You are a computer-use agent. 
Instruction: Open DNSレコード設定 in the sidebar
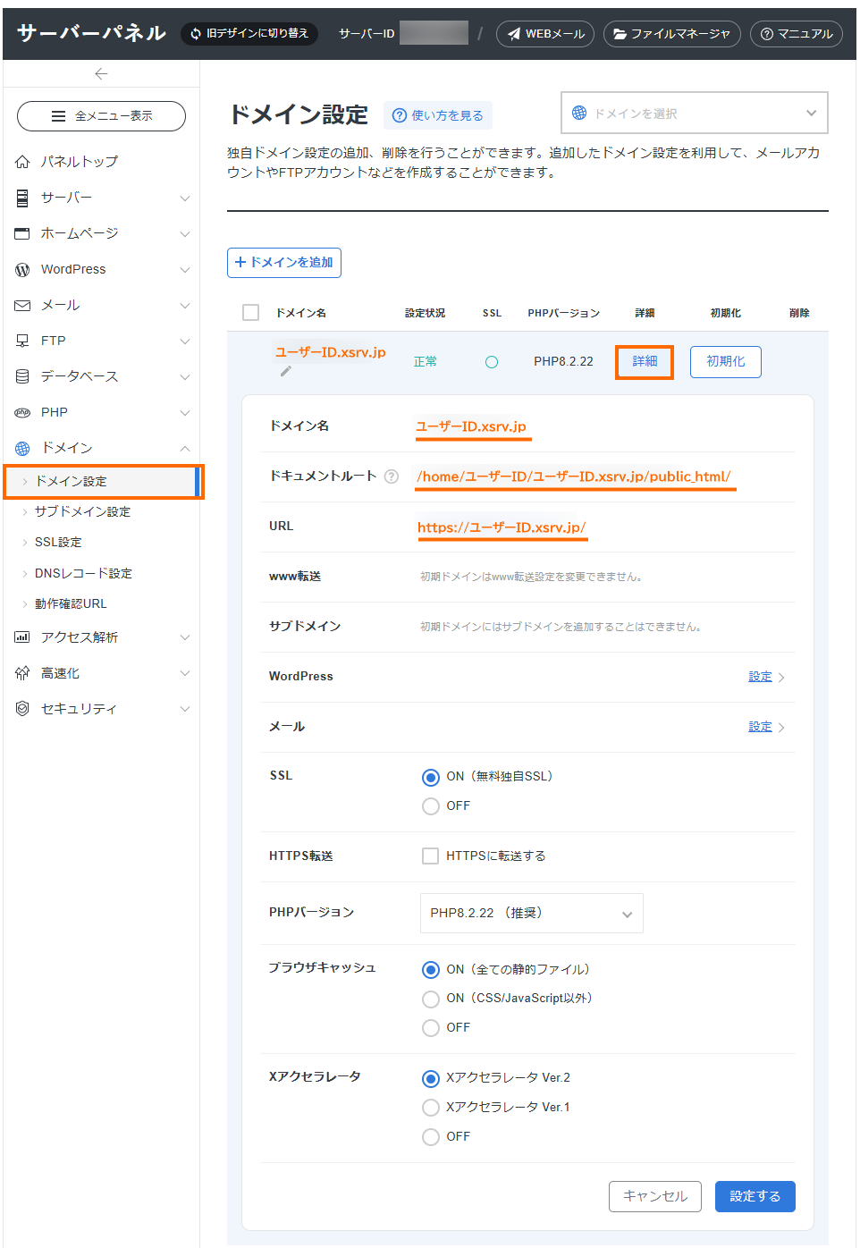(x=83, y=574)
